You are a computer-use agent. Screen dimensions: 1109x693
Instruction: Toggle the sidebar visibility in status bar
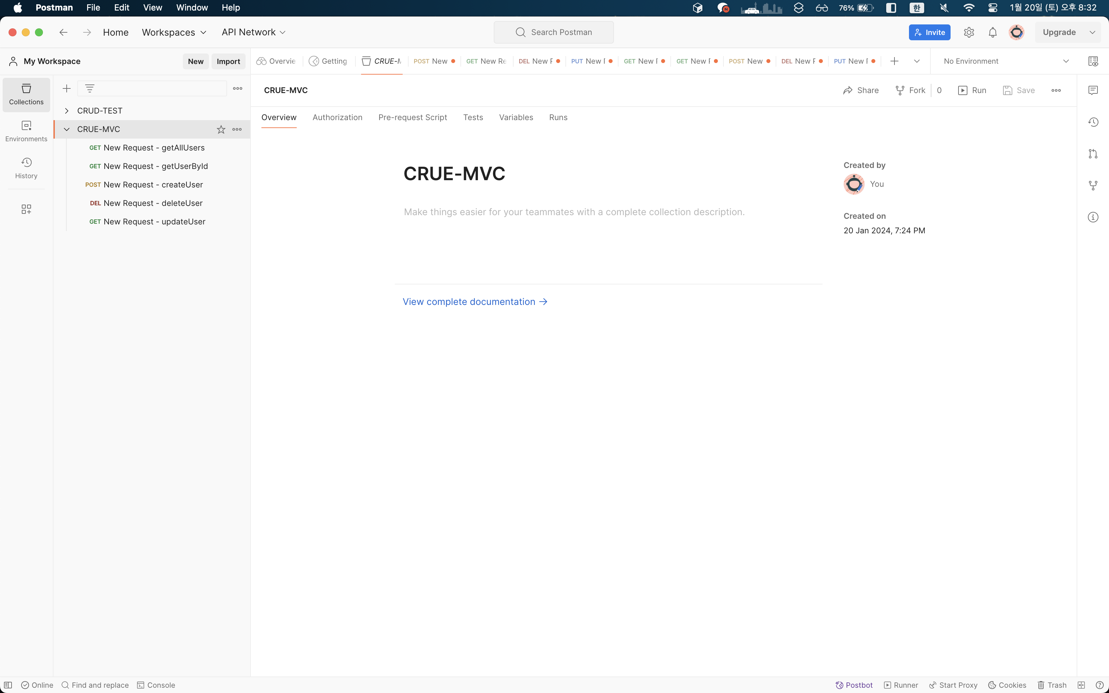coord(8,685)
